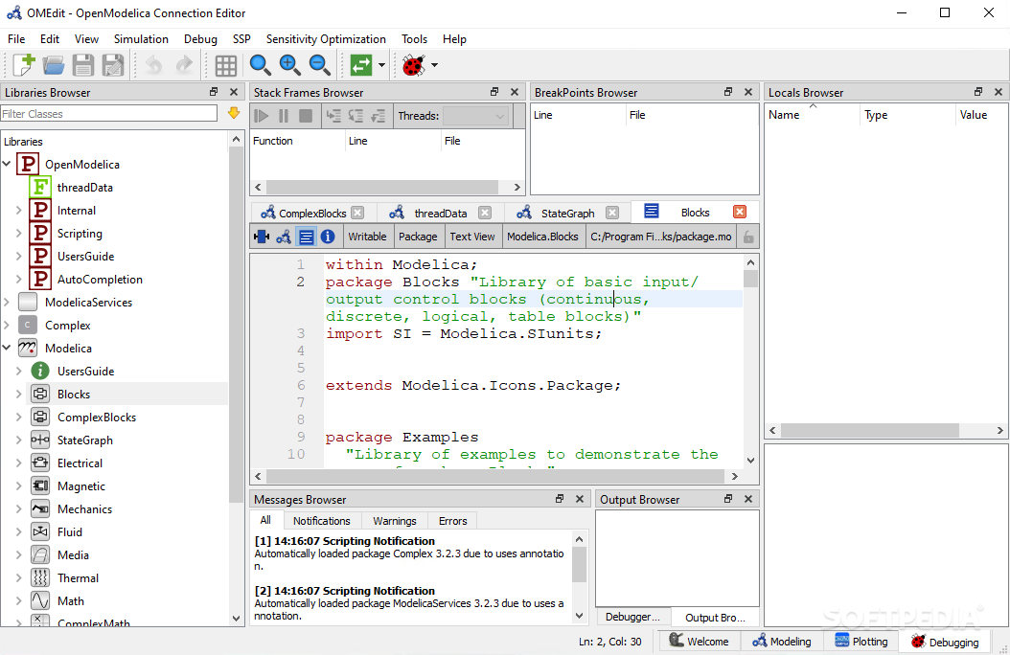The image size is (1010, 655).
Task: Click the Undo arrow icon
Action: point(153,65)
